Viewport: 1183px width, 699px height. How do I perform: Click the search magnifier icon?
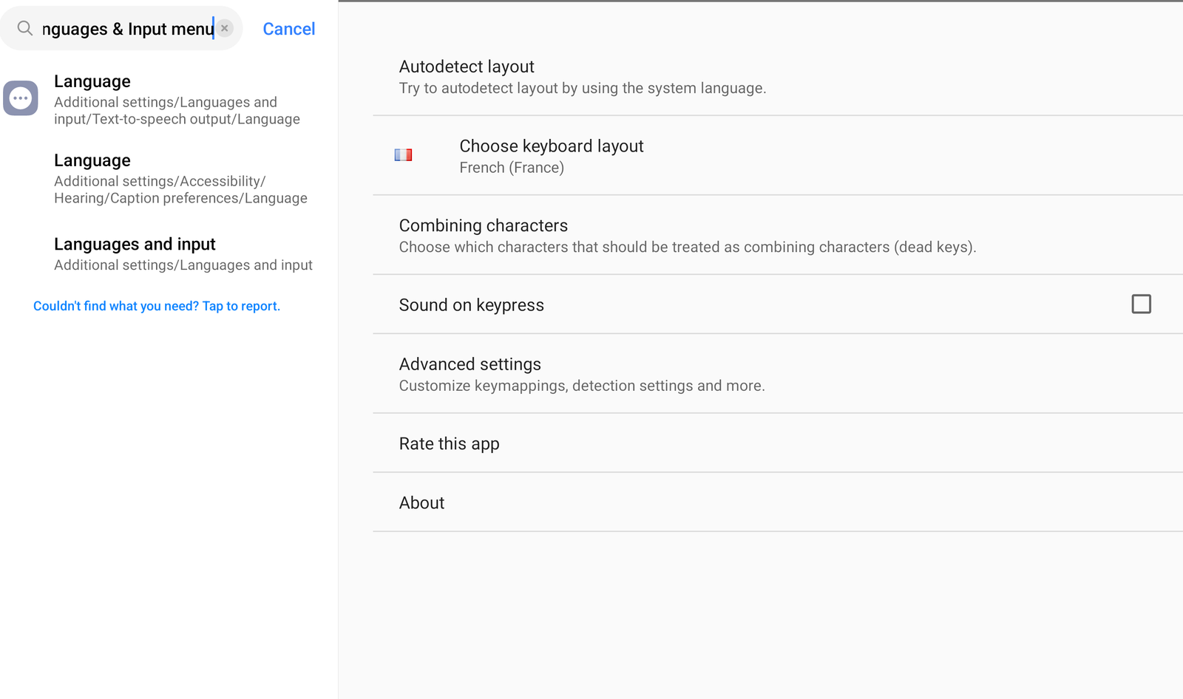coord(25,29)
